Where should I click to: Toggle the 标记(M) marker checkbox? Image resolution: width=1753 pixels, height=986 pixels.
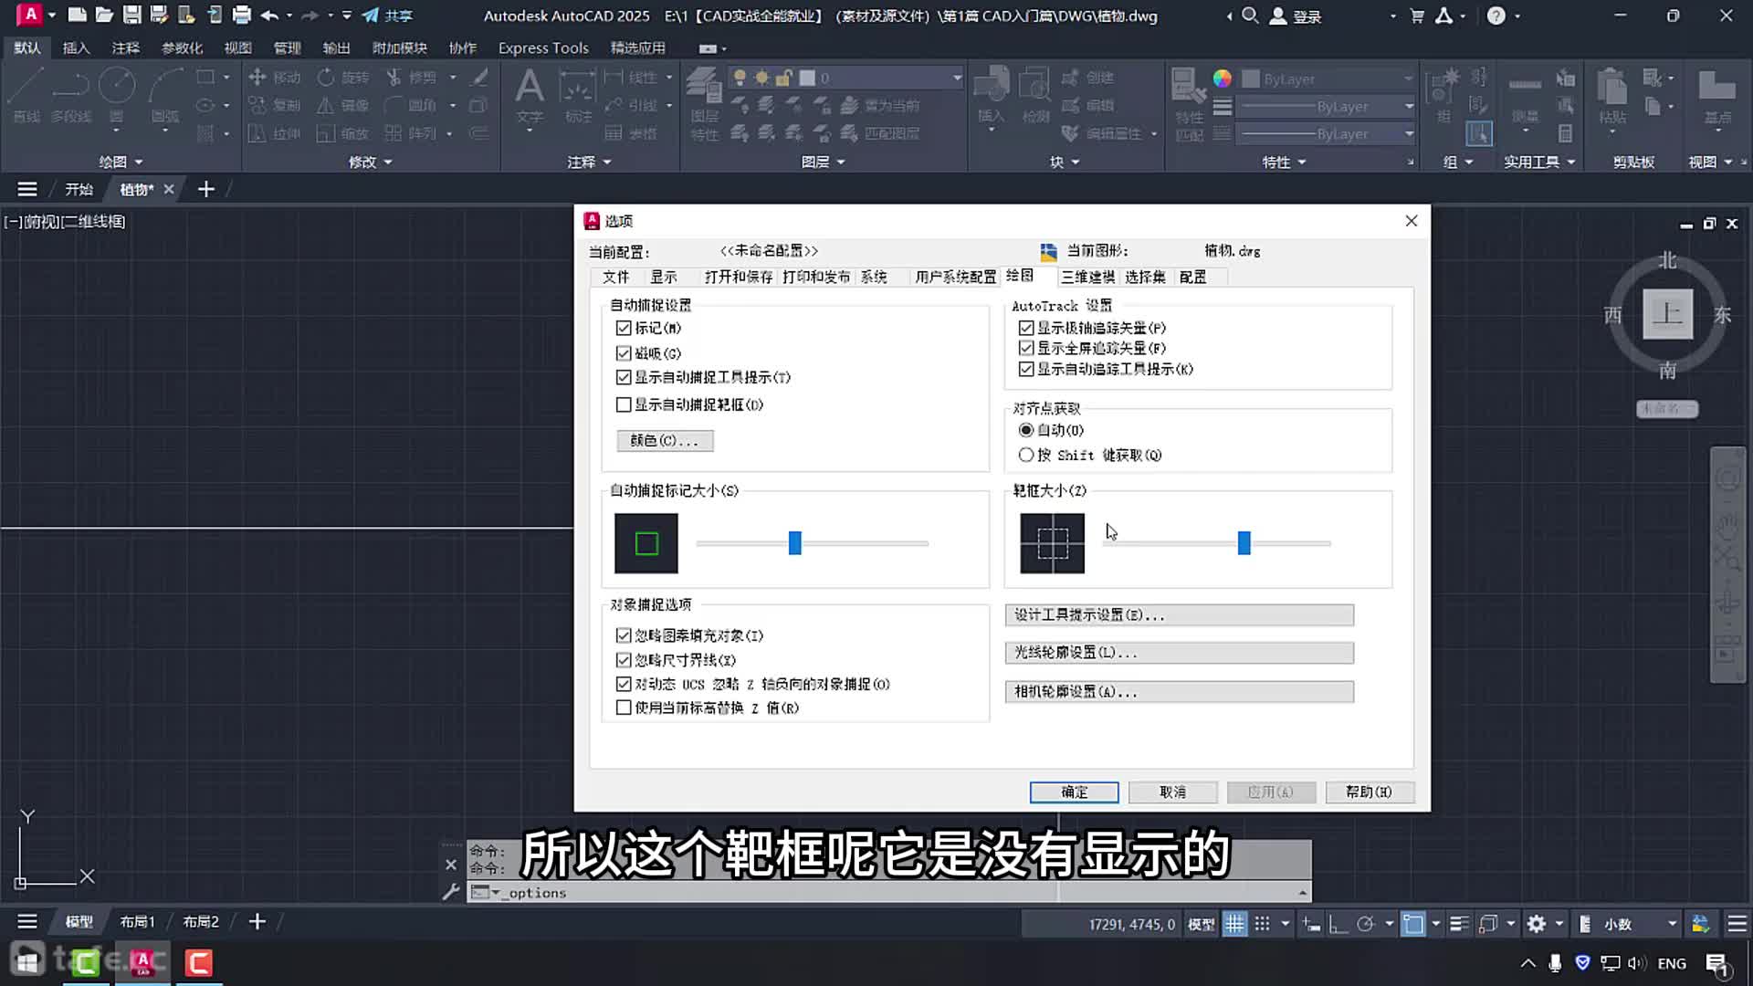tap(624, 328)
